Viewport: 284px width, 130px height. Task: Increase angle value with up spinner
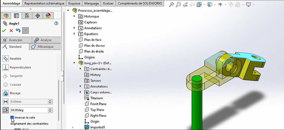click(x=50, y=109)
